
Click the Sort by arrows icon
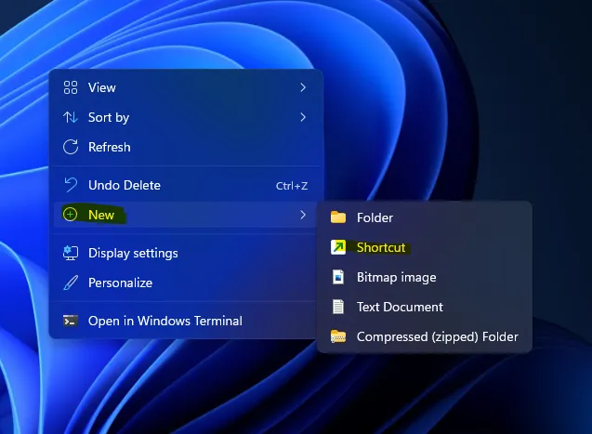71,117
